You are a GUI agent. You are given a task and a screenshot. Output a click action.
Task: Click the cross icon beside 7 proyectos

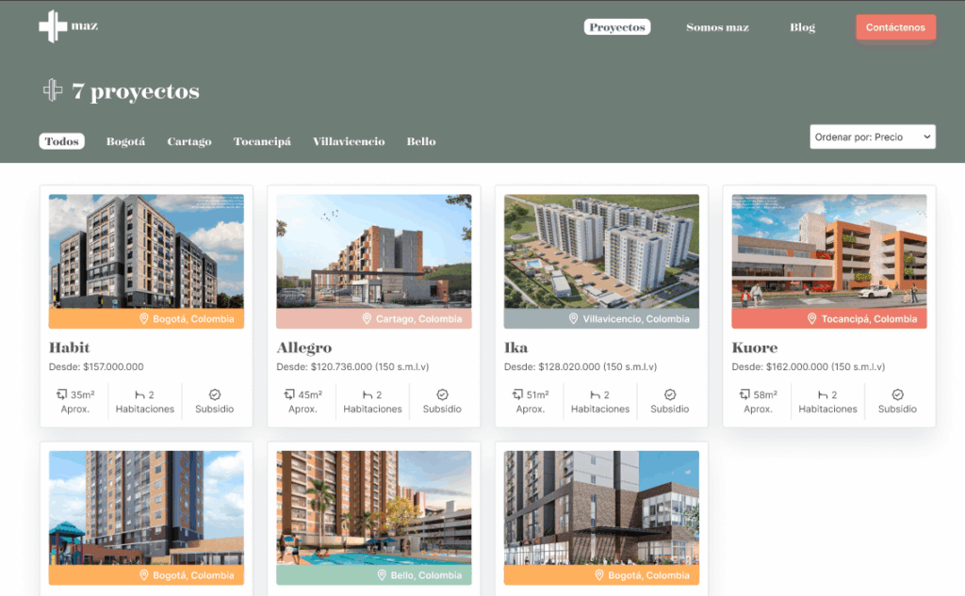pos(53,90)
